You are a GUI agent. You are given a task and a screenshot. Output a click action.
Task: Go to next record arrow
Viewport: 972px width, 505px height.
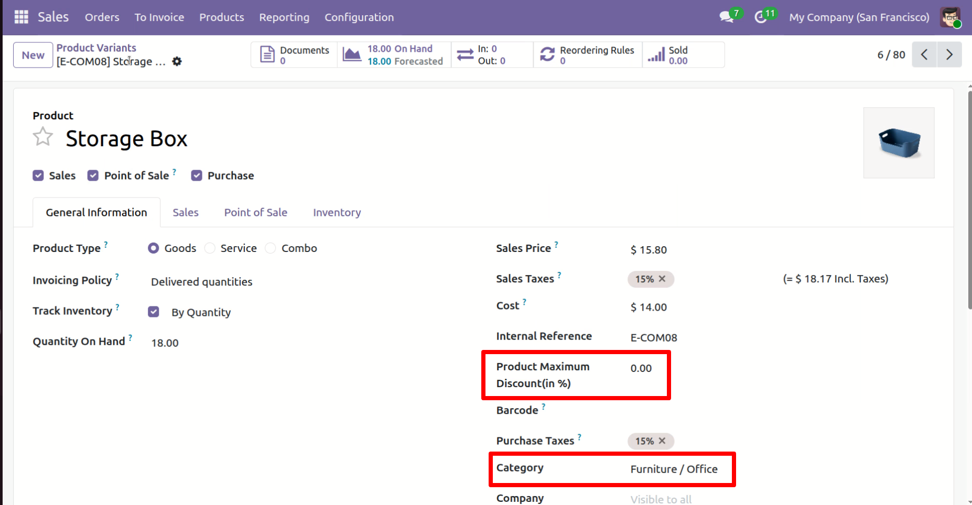[949, 54]
